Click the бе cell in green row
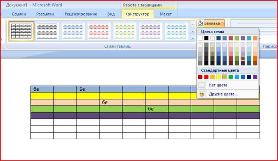278x161 pixels. 157,109
